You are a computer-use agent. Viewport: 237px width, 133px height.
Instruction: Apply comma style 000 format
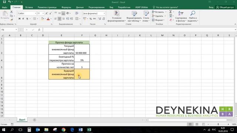coord(94,19)
